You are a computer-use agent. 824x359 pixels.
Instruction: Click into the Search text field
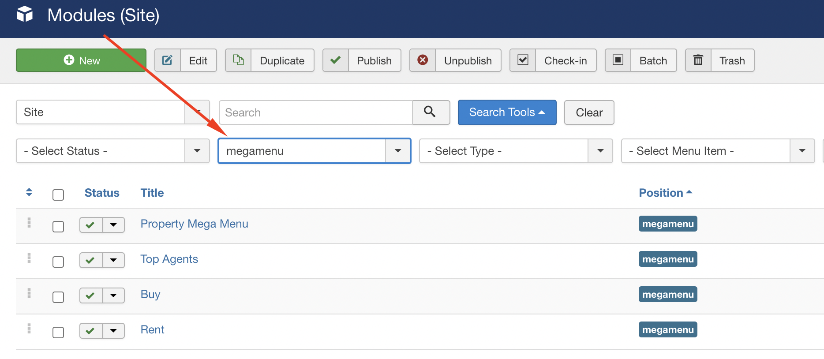click(315, 112)
